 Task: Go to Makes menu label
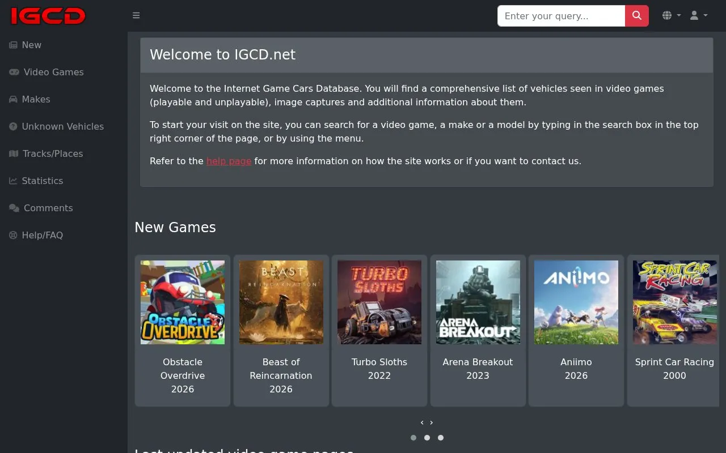(36, 99)
